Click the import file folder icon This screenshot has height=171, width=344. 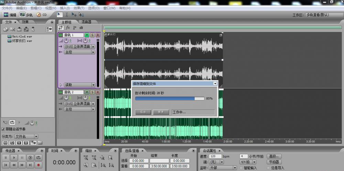click(6, 29)
